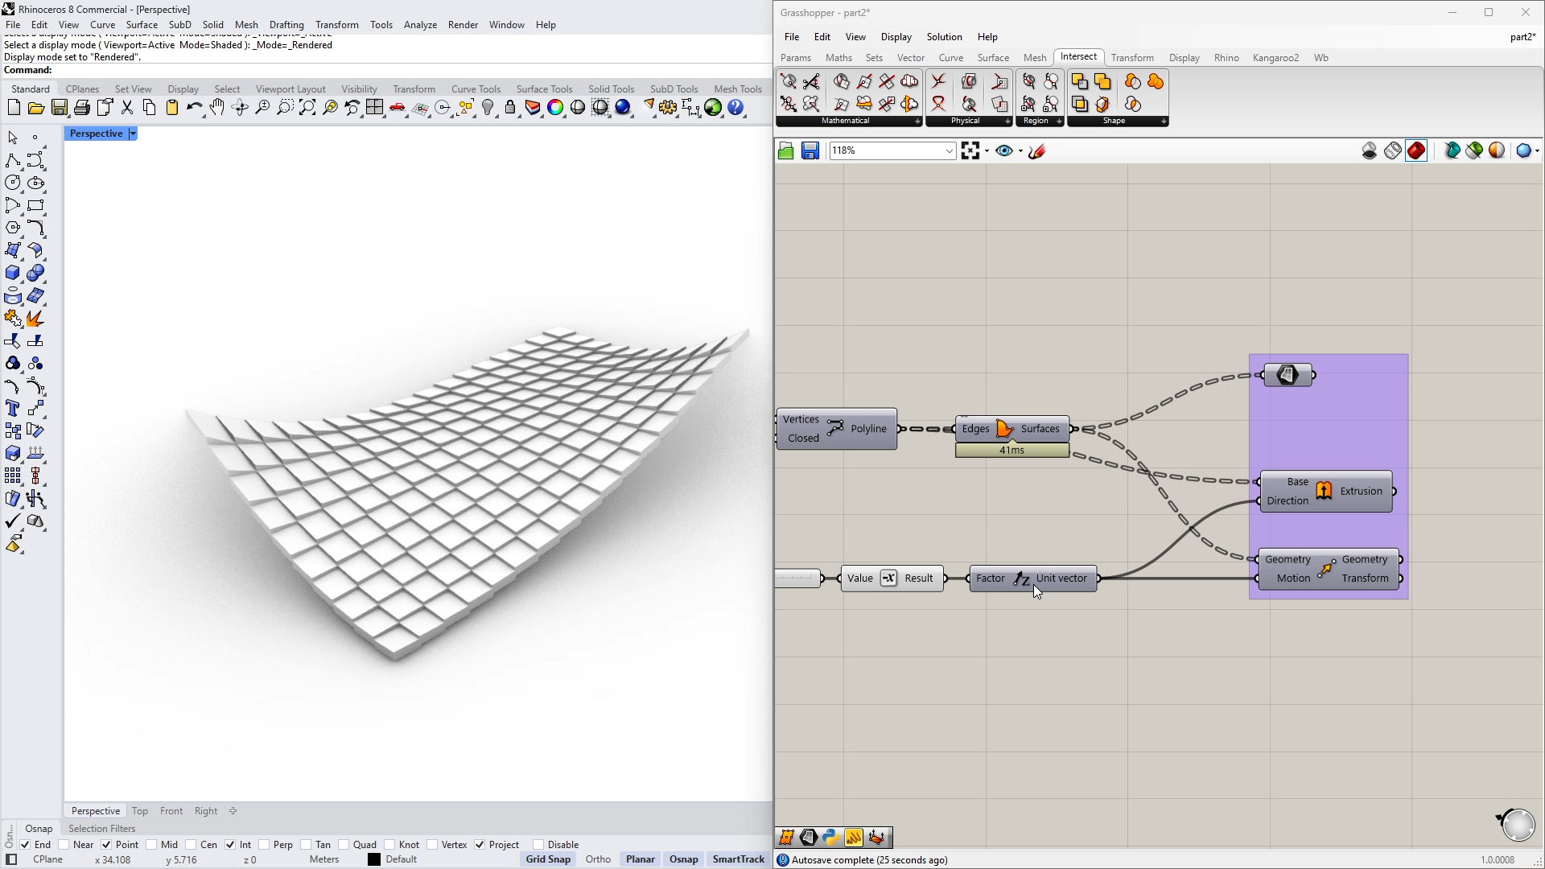The width and height of the screenshot is (1545, 869).
Task: Uncheck the Point osnap checkbox
Action: click(106, 845)
